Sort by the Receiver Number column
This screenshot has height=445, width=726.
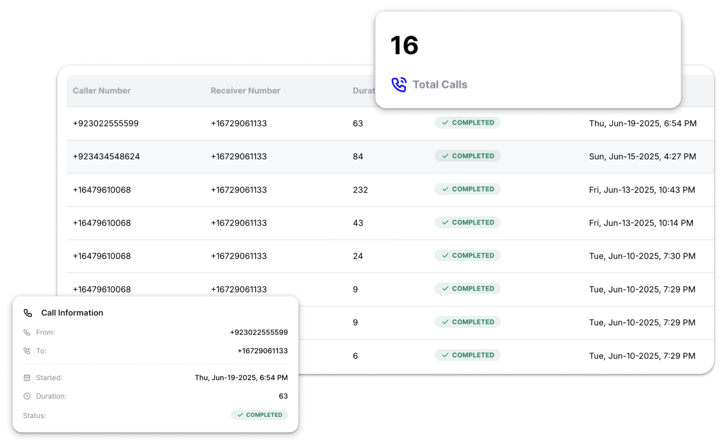click(x=246, y=90)
